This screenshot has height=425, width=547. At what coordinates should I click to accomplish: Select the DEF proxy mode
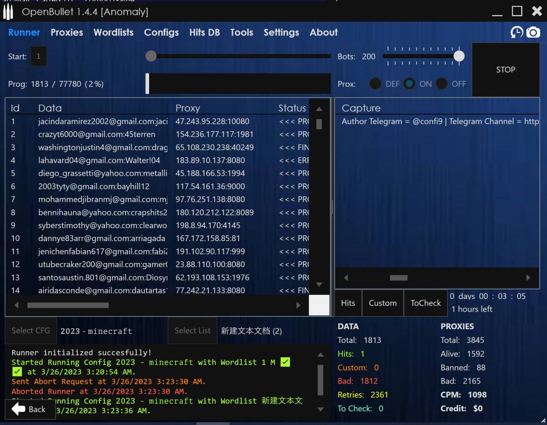coord(375,84)
